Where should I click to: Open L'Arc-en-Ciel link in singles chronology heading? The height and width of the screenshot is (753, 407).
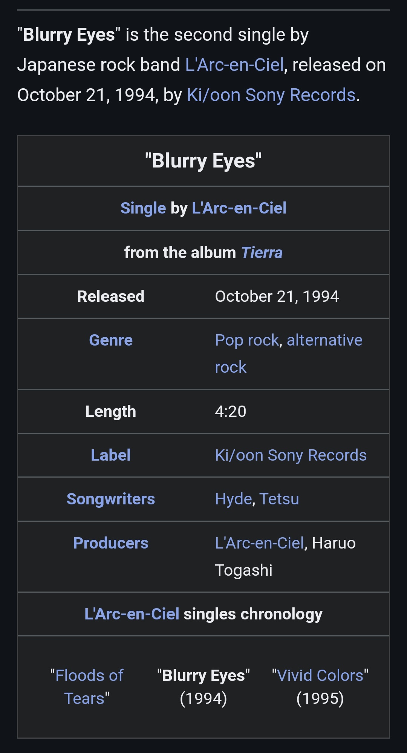pyautogui.click(x=132, y=614)
